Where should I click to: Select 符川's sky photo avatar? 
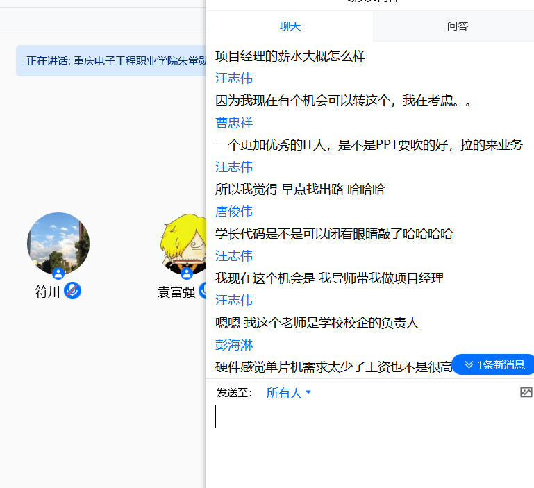pos(58,243)
